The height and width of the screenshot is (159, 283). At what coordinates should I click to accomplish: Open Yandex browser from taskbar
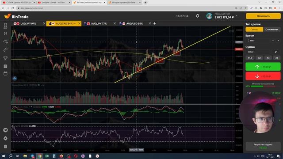coord(97,156)
